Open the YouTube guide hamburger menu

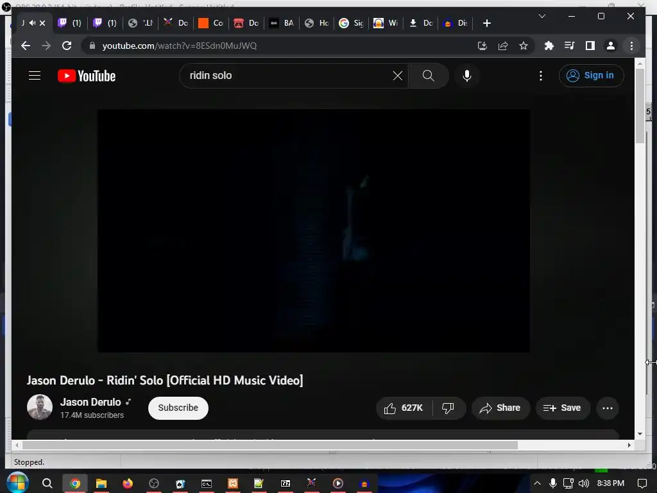click(35, 76)
